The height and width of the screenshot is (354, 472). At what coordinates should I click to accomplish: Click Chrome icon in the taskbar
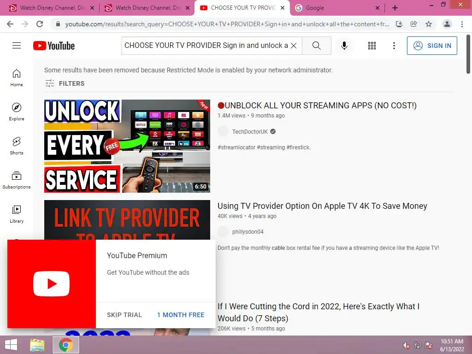(66, 345)
